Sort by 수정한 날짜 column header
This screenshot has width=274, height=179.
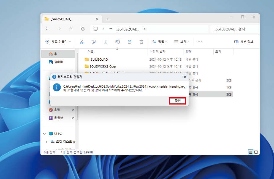coord(157,51)
